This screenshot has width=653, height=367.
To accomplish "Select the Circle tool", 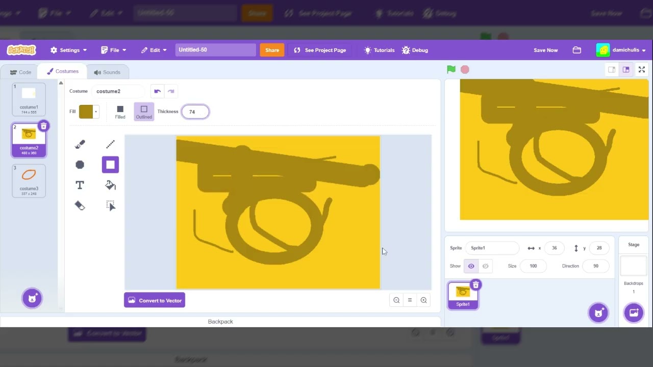I will 80,165.
